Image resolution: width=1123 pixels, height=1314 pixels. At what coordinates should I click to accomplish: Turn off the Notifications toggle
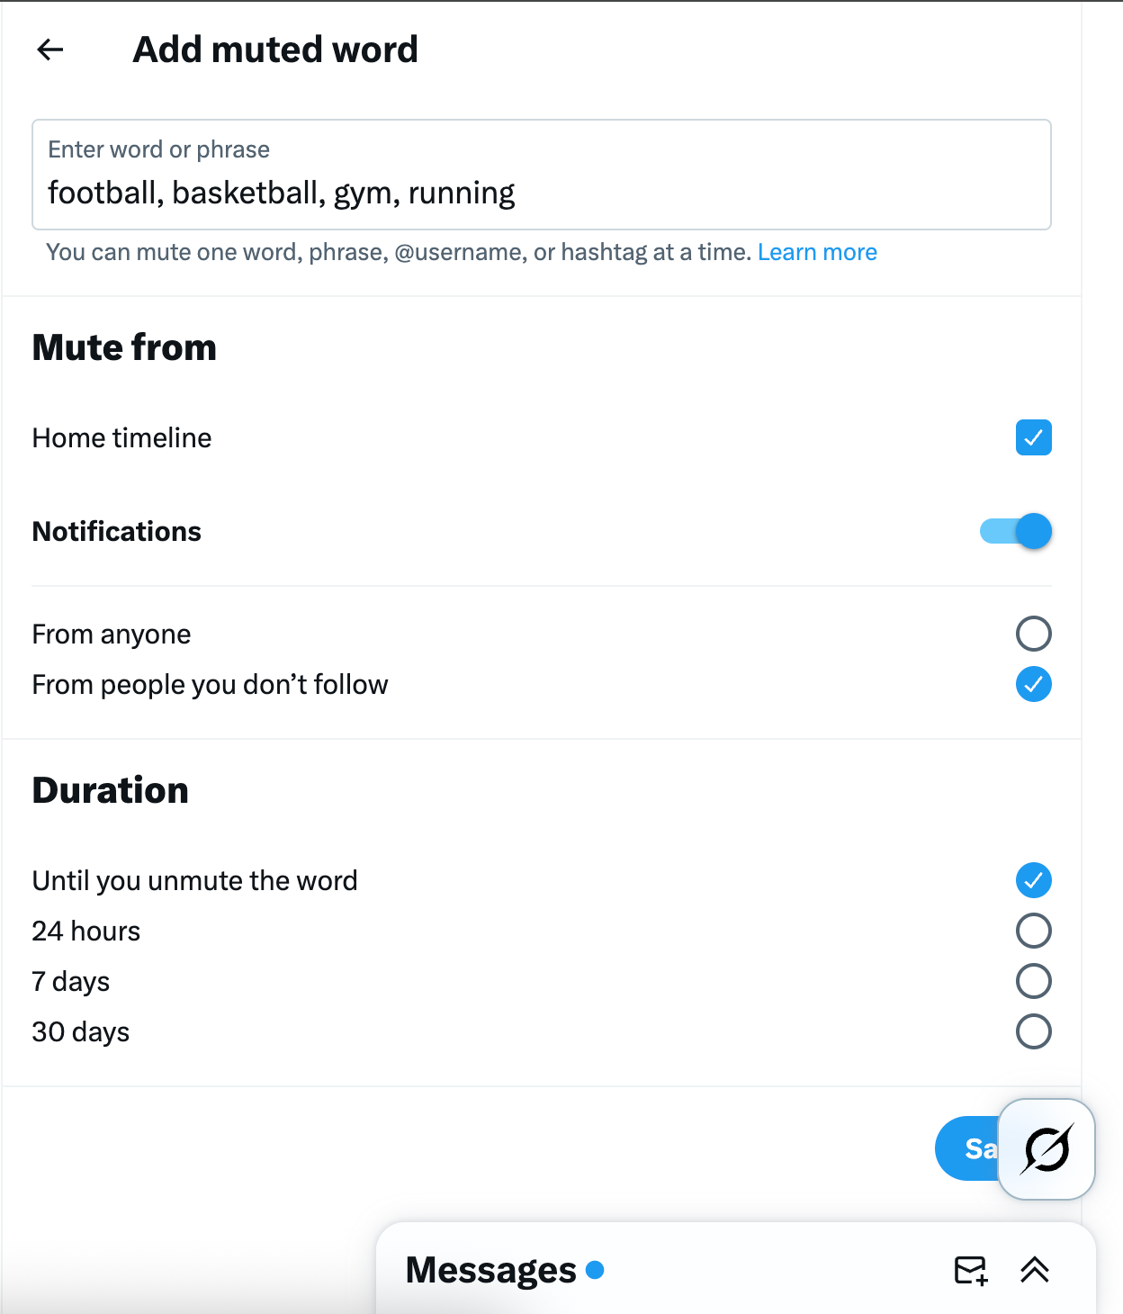tap(1015, 531)
